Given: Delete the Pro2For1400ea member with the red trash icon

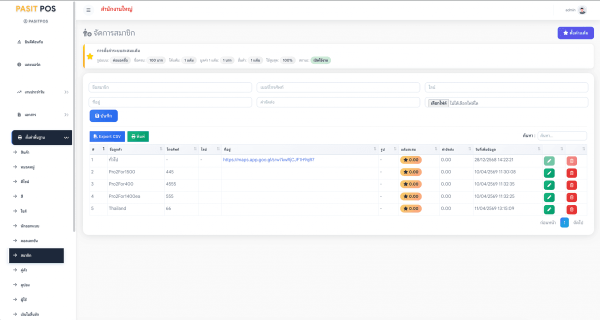Looking at the screenshot, I should click(x=571, y=197).
